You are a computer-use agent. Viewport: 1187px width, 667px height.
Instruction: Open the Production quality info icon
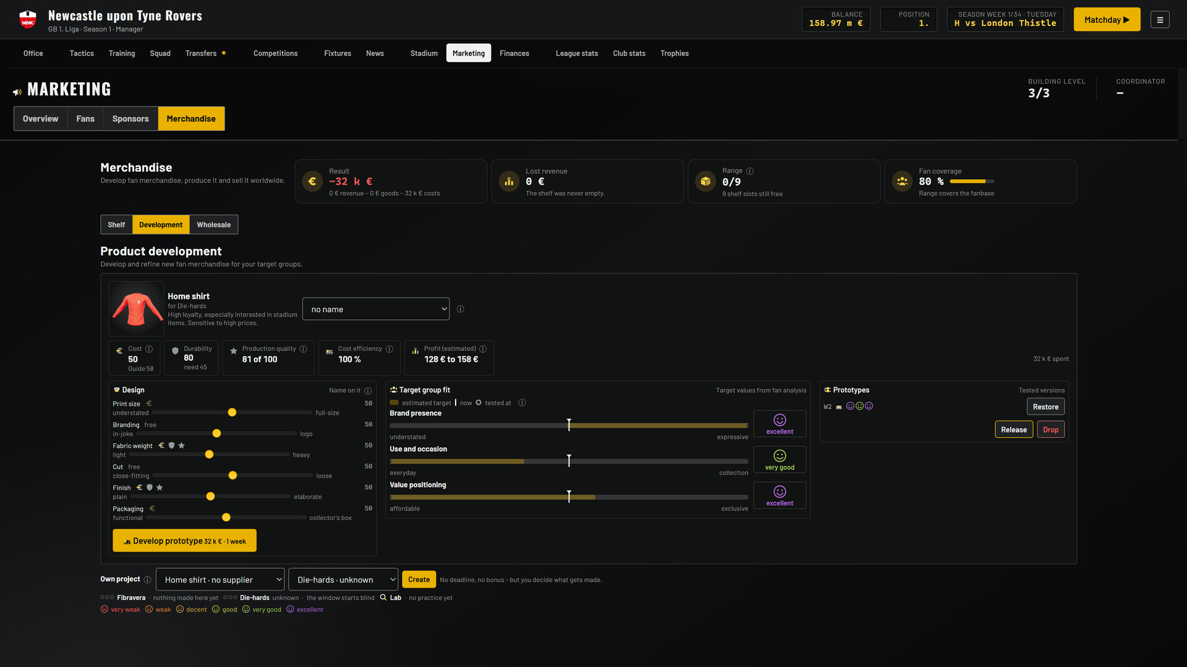(x=304, y=349)
